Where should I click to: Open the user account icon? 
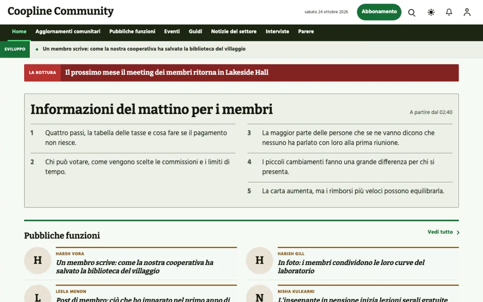[467, 12]
